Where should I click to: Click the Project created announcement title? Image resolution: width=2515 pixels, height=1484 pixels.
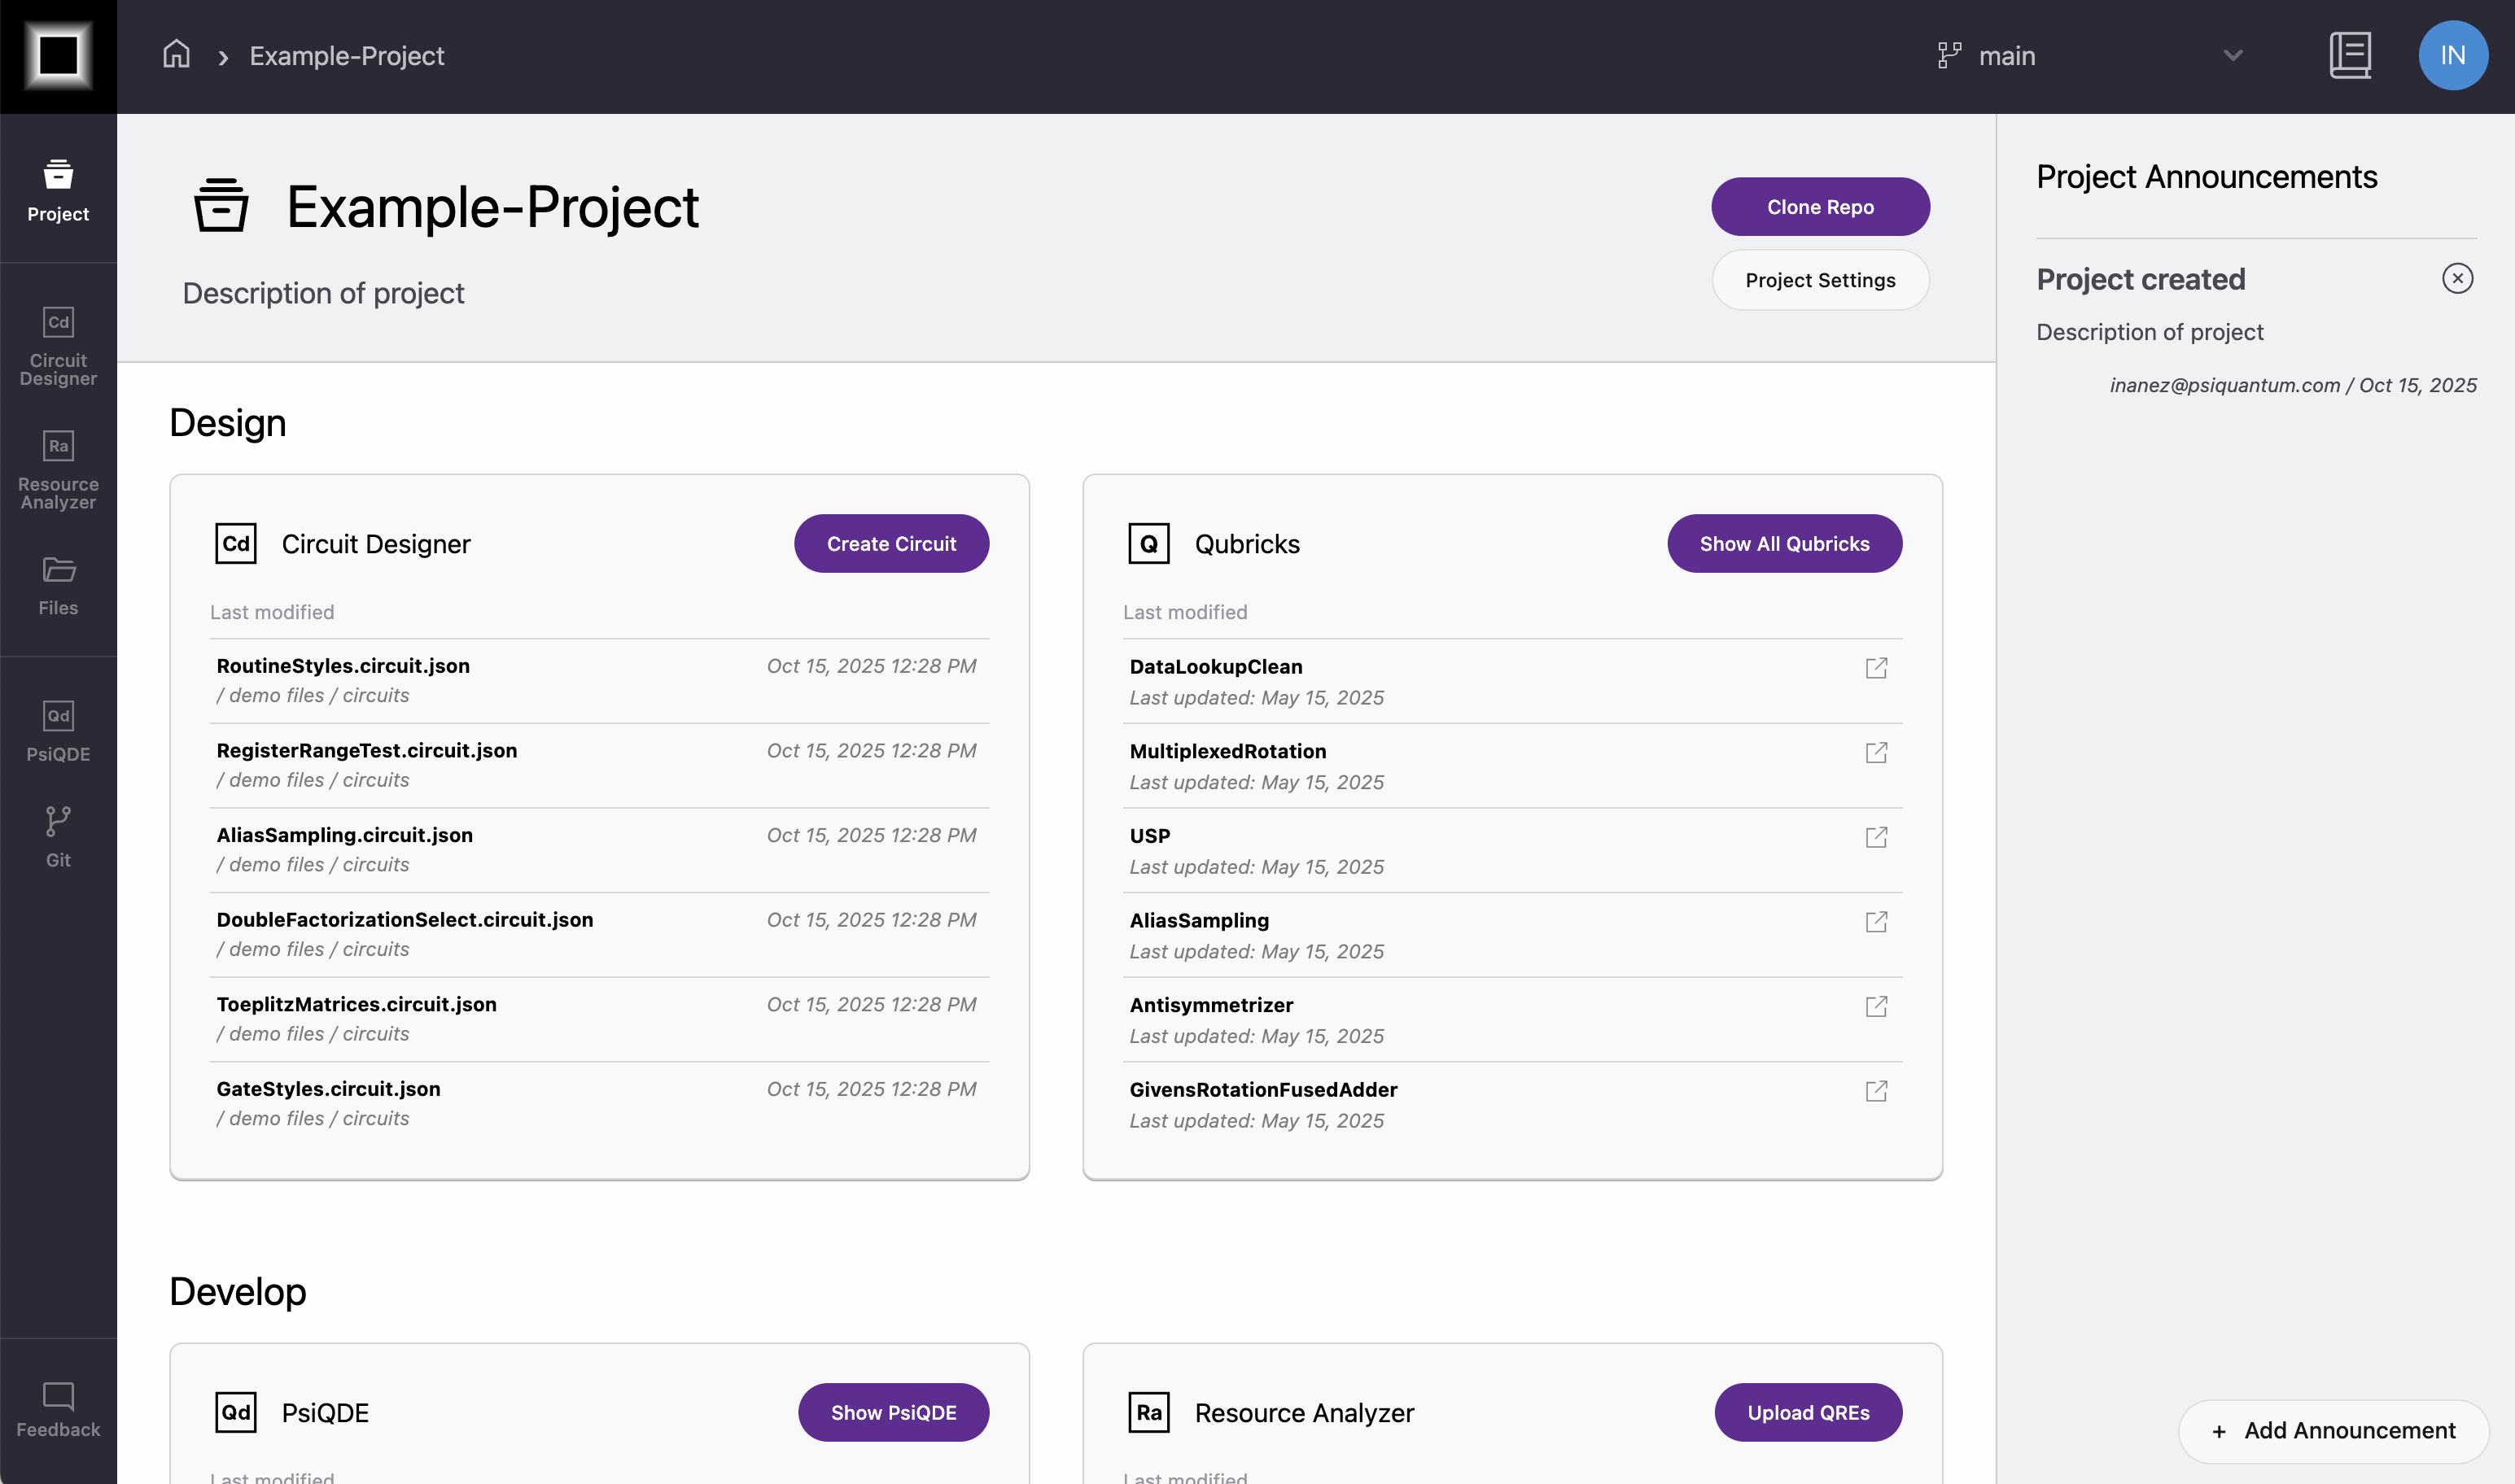click(2140, 279)
